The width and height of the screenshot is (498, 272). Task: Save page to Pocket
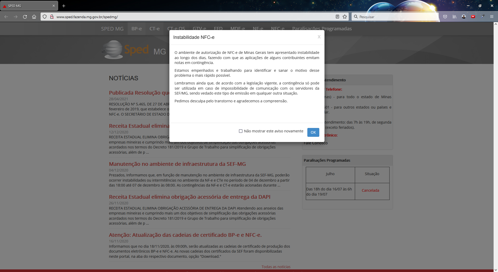pos(445,17)
